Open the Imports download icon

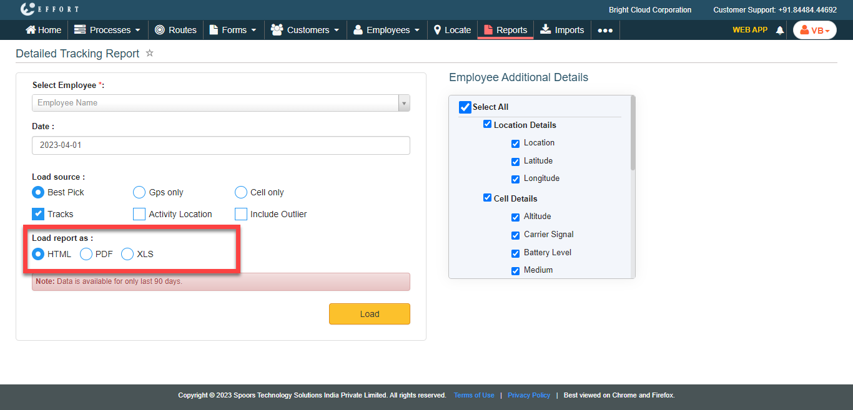(x=546, y=29)
